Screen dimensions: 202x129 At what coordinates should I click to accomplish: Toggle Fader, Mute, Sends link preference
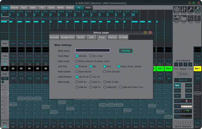[x=119, y=66]
